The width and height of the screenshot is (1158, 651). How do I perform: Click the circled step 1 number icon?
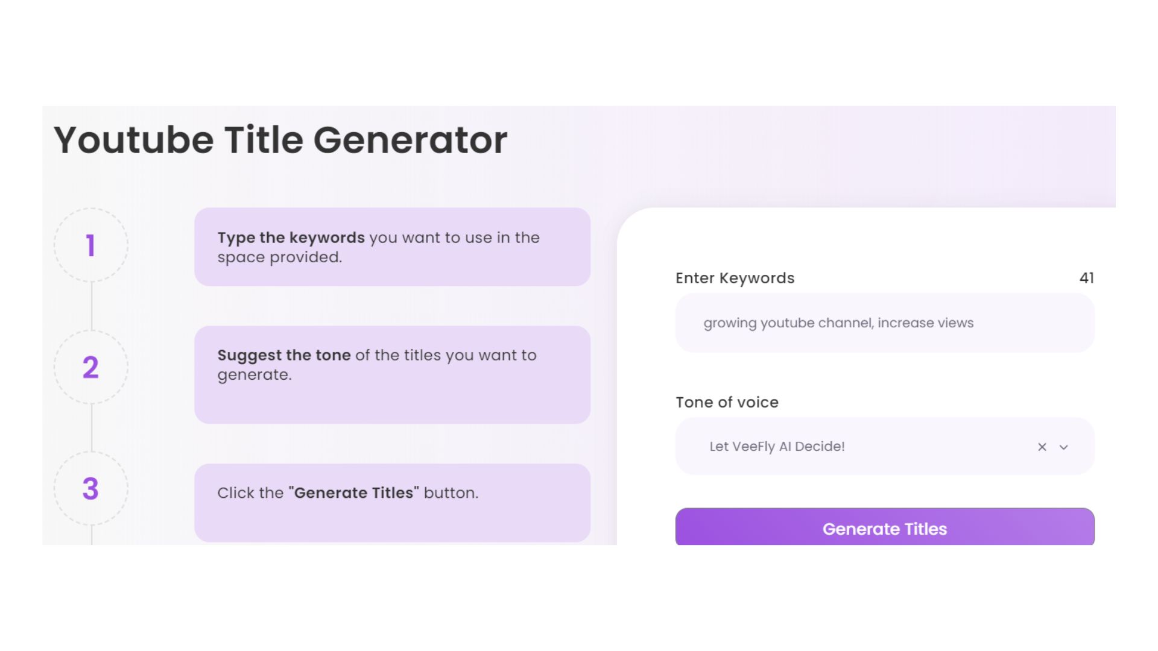click(90, 246)
